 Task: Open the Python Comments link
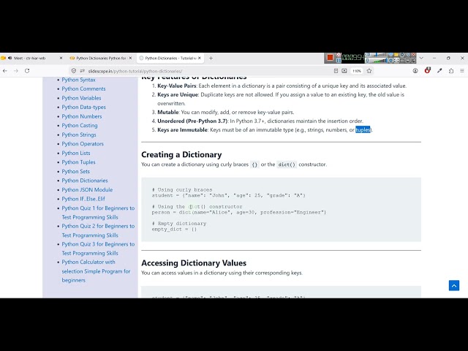tap(83, 88)
